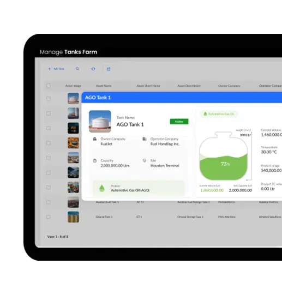This screenshot has height=294, width=282.
Task: Click the AGO Tank 1 photo in popup
Action: (x=100, y=121)
